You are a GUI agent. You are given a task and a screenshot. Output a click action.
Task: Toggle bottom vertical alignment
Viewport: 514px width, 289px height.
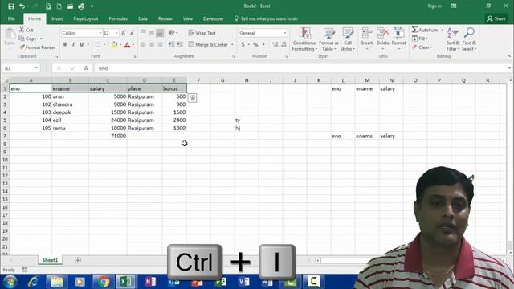point(160,33)
